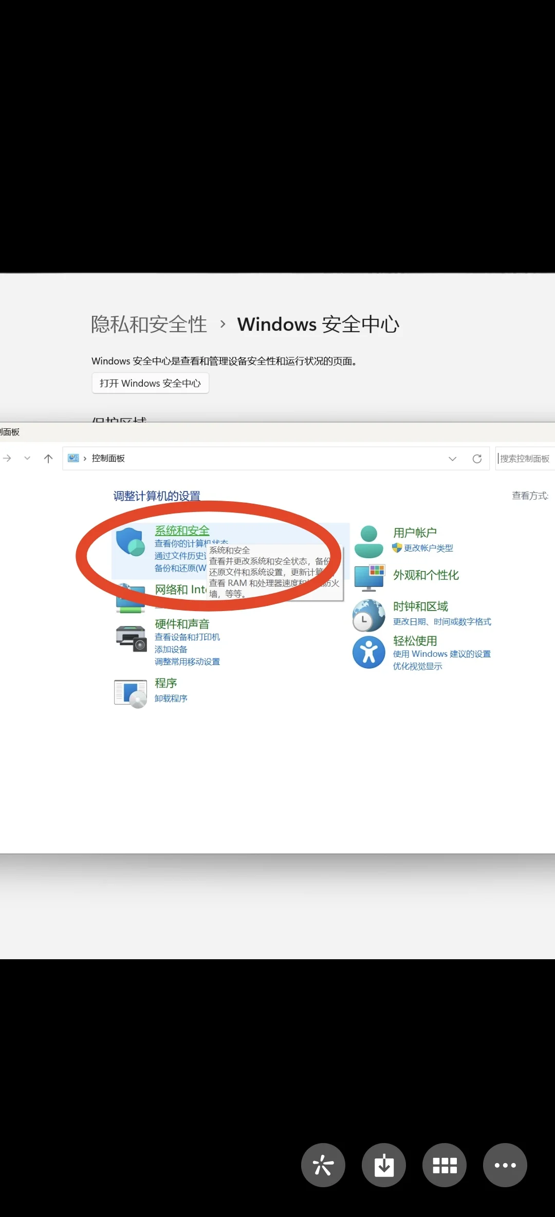Open the 硬件和声音 heading link

[182, 624]
